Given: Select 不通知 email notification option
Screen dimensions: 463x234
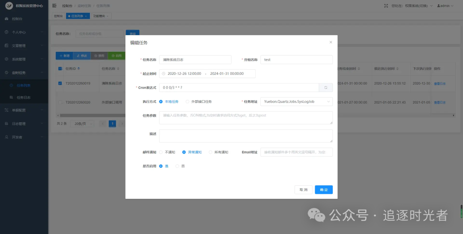Looking at the screenshot, I should [167, 152].
